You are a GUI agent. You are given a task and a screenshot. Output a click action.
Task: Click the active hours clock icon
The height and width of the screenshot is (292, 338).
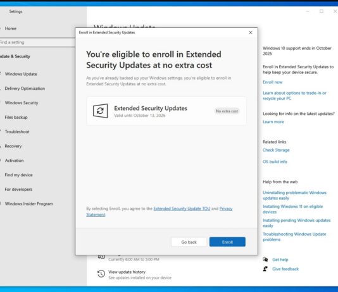pos(101,257)
